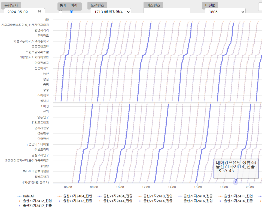Click the highlighted data point at 태화강역 18:55

(x=236, y=182)
